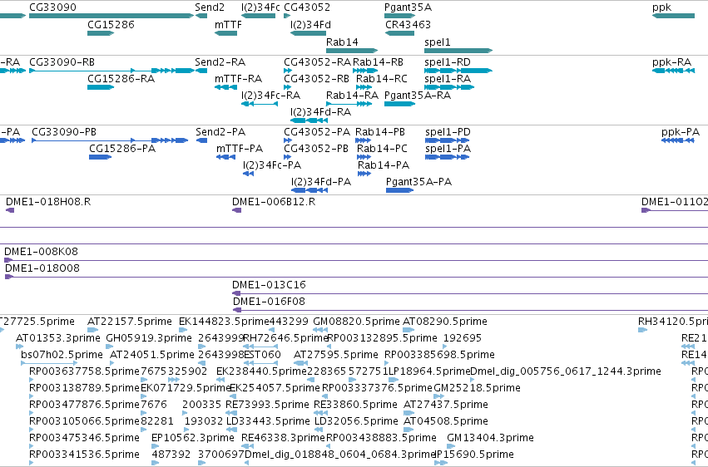Open the Rab14-RA transcript label
Screen dimensions: 708x467
point(352,95)
